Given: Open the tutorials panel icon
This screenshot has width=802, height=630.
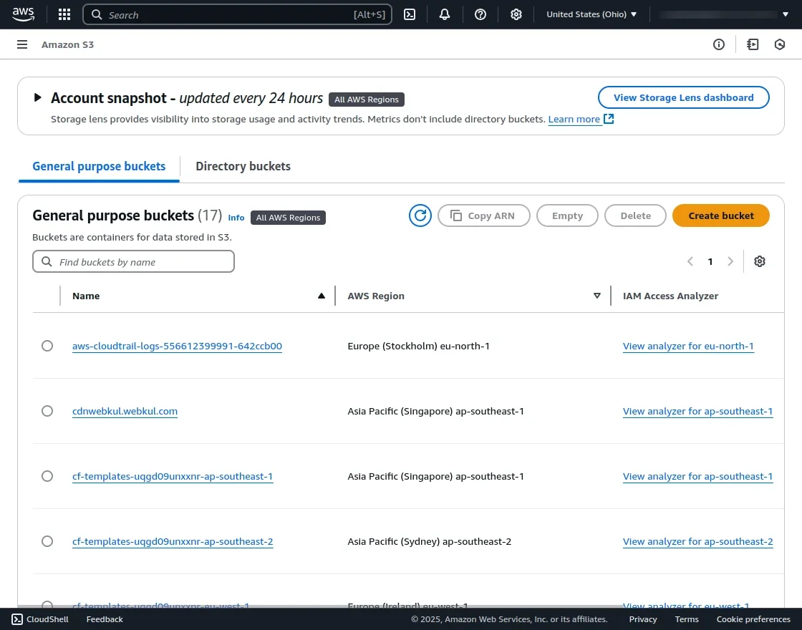Looking at the screenshot, I should pos(753,44).
